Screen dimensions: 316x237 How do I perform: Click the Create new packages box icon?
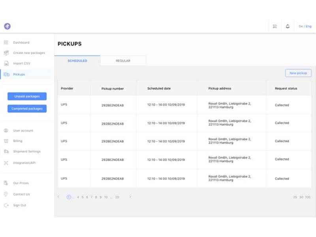(6, 53)
